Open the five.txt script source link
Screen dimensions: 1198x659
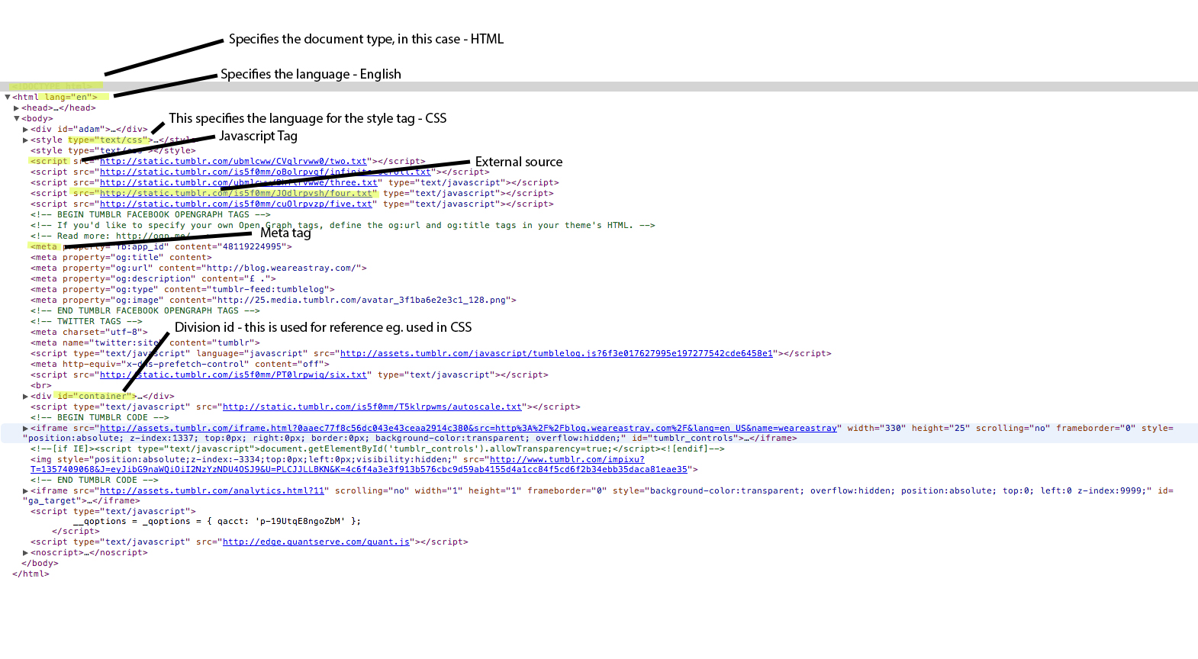(237, 204)
